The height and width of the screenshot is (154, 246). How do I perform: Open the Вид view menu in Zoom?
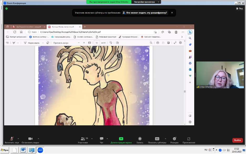point(239,8)
